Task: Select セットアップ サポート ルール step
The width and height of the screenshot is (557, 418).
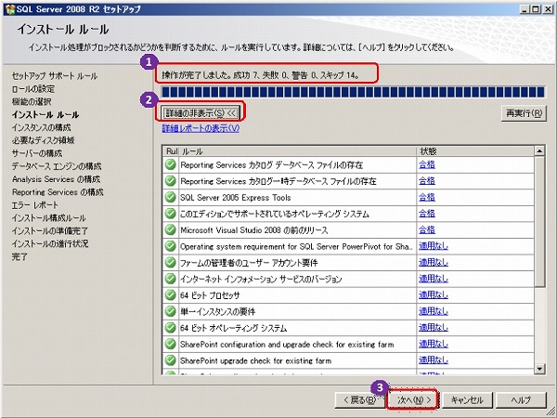Action: tap(55, 76)
